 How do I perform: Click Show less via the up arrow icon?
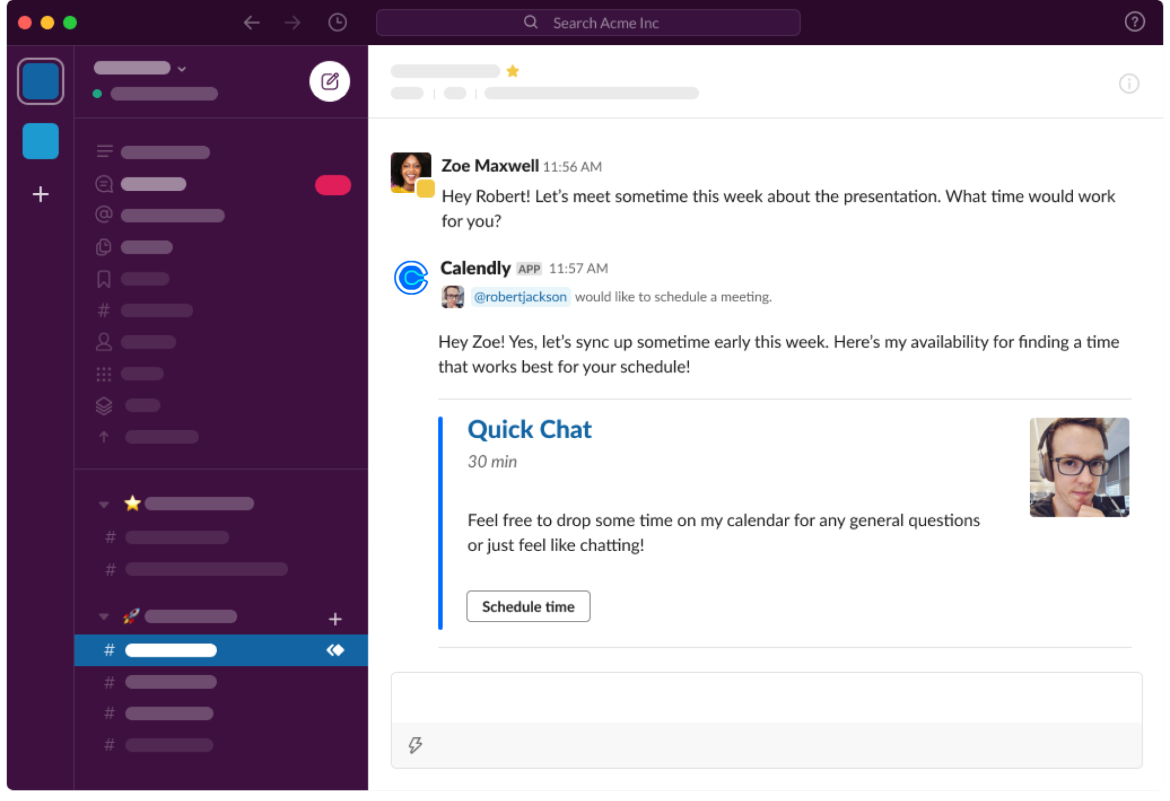coord(104,436)
